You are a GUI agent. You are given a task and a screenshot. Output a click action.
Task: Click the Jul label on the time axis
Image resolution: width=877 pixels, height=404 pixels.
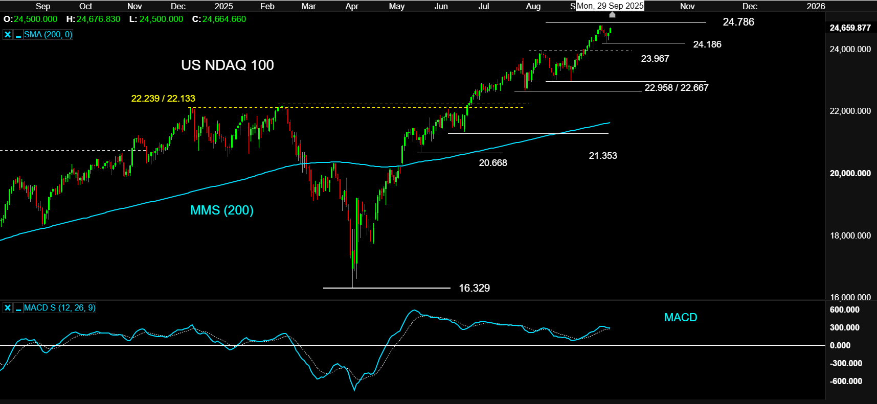[x=484, y=6]
